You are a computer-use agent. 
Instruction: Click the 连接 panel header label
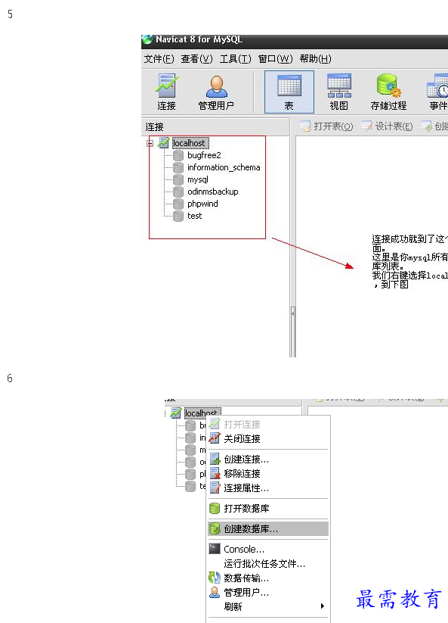155,126
